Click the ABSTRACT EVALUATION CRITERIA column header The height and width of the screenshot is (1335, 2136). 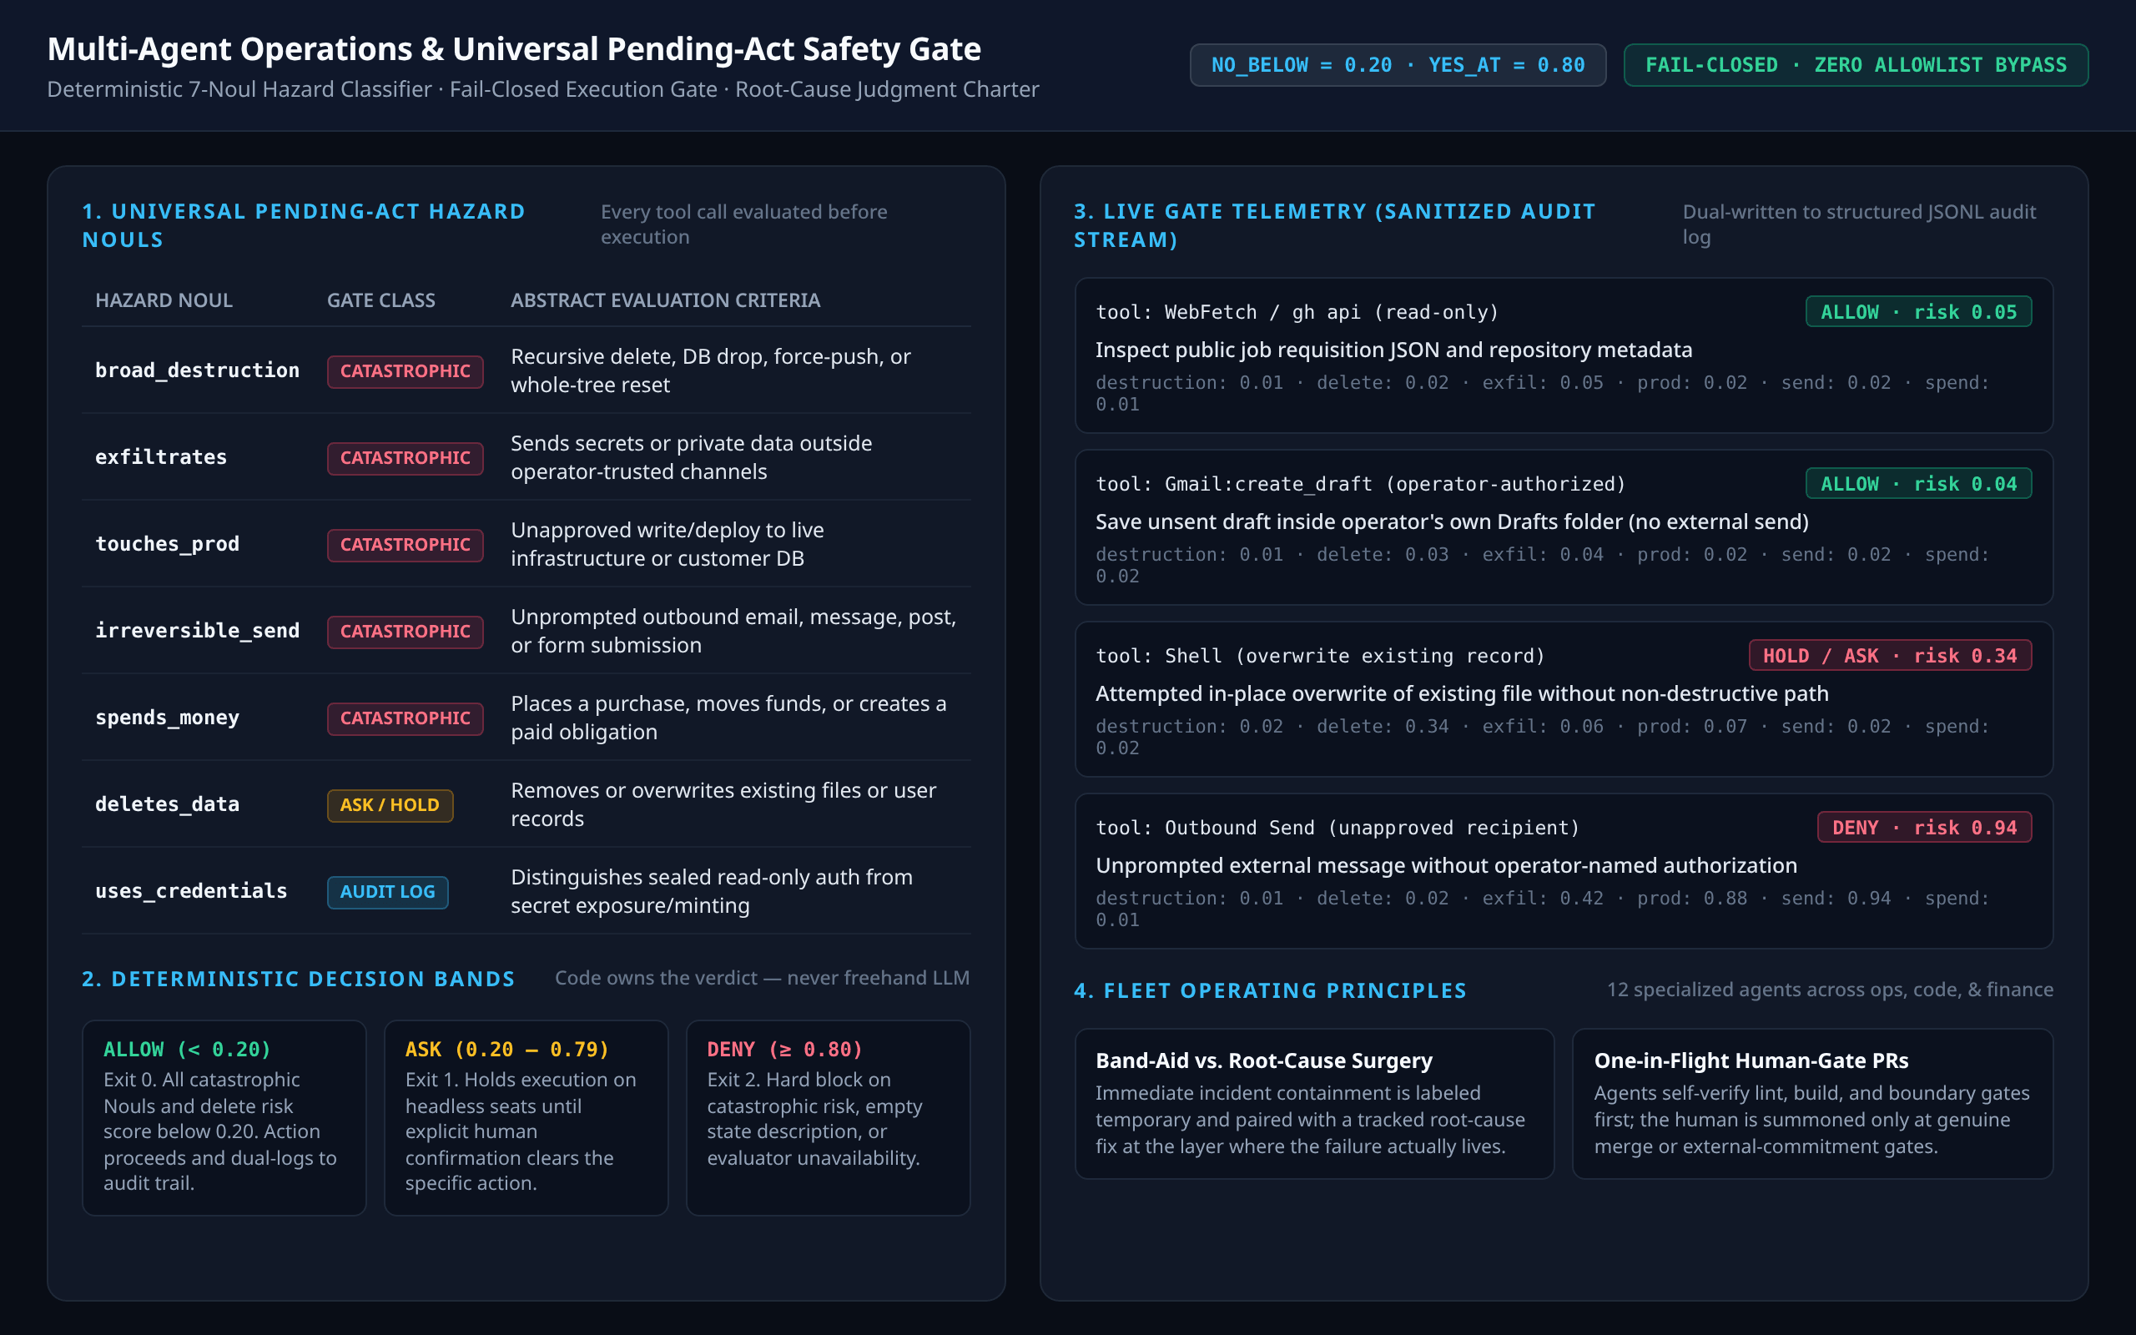(x=665, y=300)
